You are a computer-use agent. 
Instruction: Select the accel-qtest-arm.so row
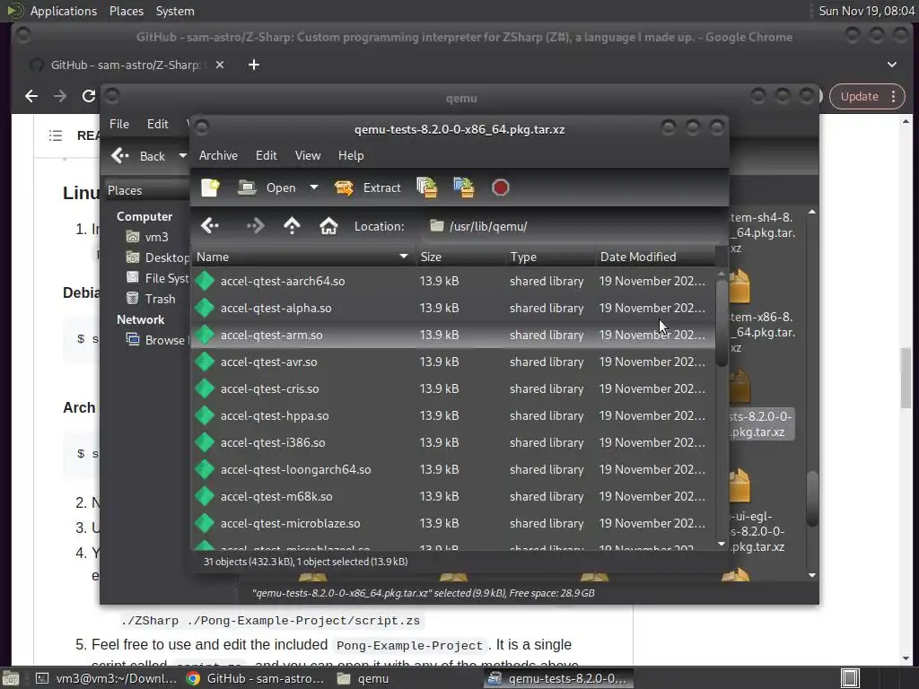(x=453, y=336)
